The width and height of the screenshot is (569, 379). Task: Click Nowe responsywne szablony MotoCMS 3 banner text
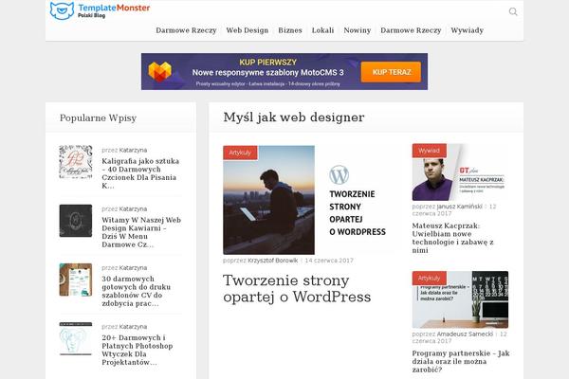pyautogui.click(x=267, y=73)
